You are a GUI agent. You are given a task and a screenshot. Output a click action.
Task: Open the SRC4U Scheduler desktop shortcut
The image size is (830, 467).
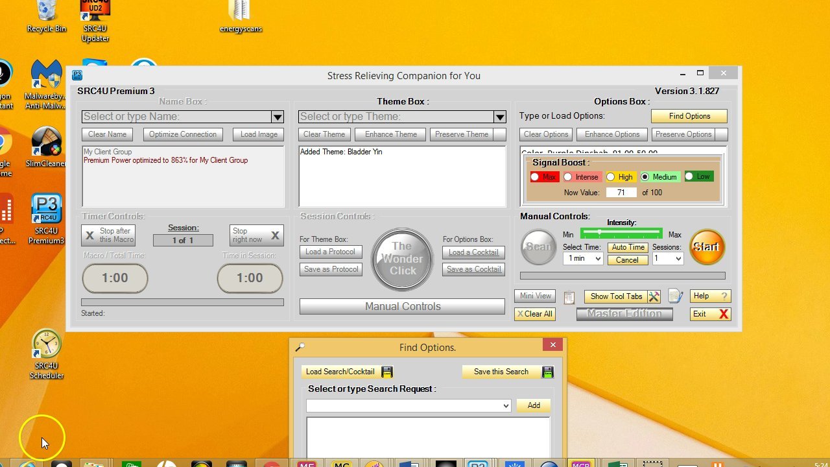click(47, 344)
